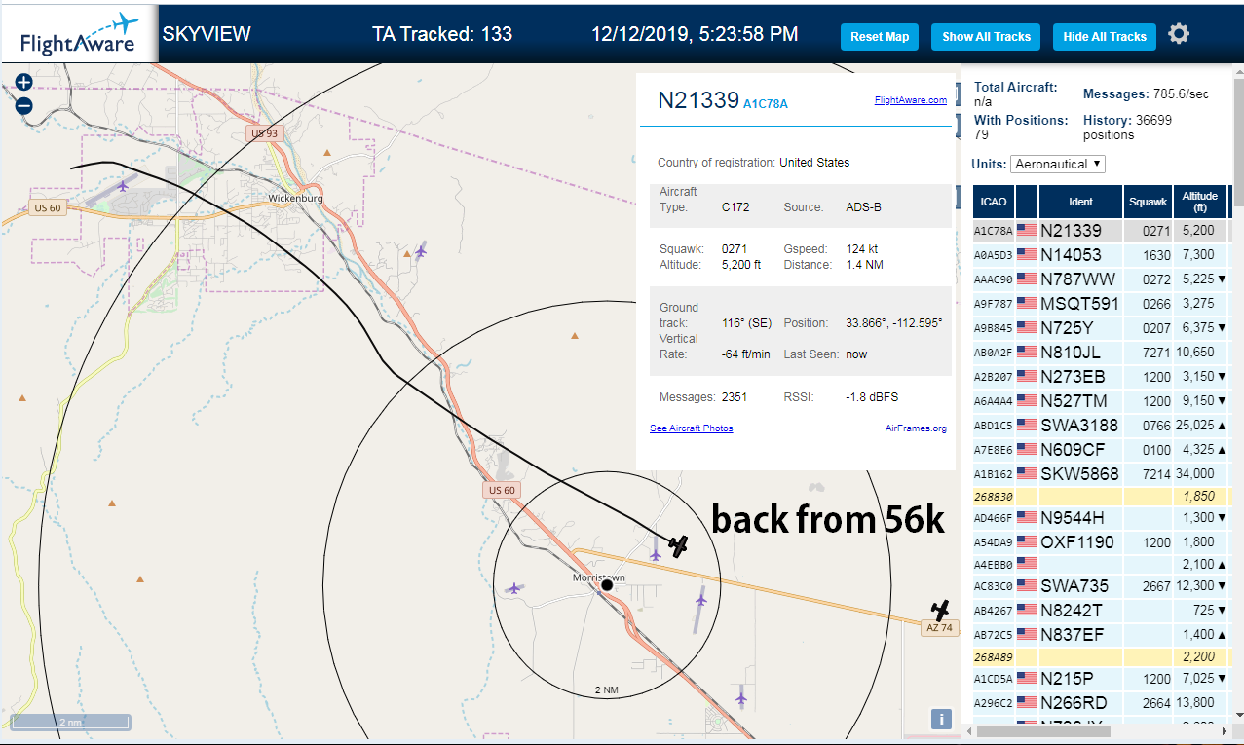Zoom out the map with minus button

coord(24,106)
